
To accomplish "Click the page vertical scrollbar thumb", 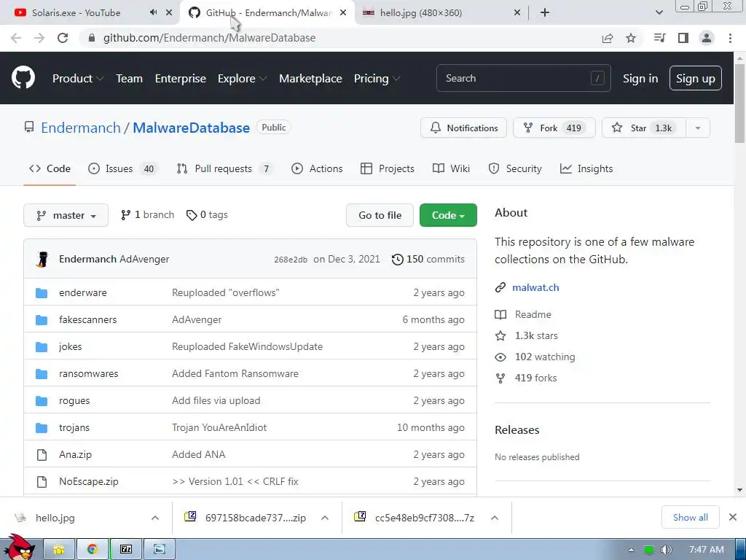I will (739, 102).
